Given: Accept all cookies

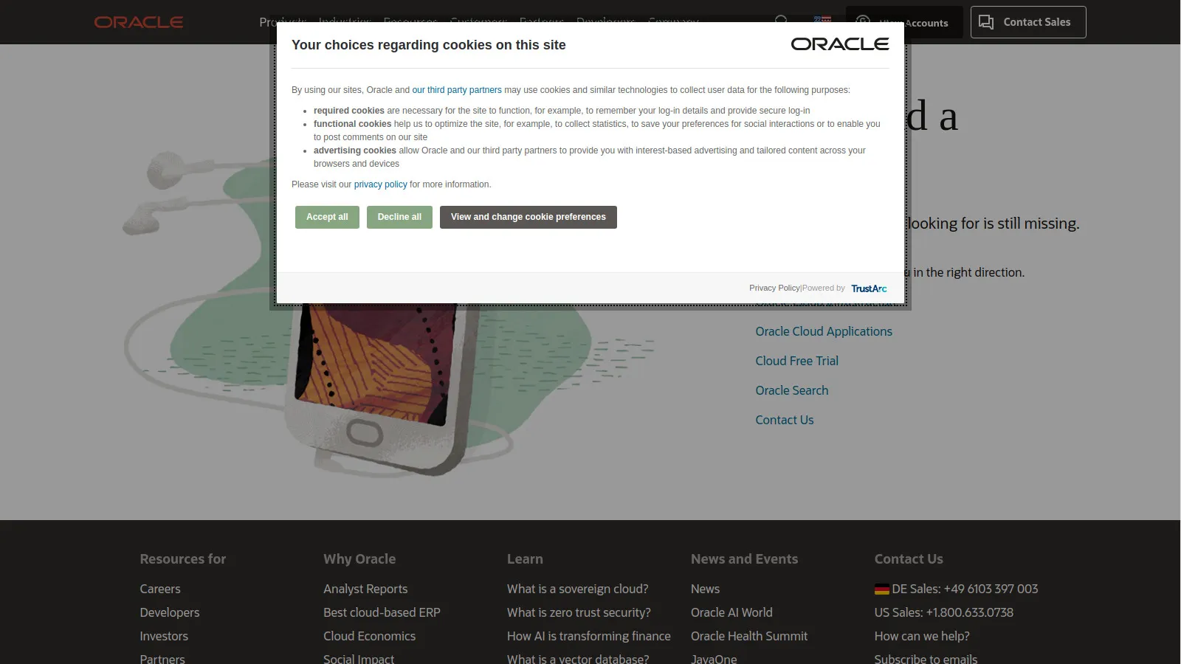Looking at the screenshot, I should coord(326,217).
